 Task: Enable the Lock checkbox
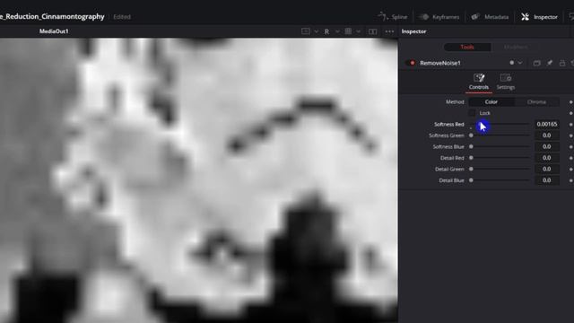472,113
